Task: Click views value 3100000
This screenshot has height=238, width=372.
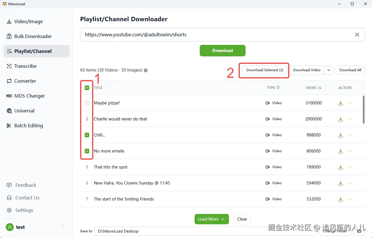Action: click(314, 103)
